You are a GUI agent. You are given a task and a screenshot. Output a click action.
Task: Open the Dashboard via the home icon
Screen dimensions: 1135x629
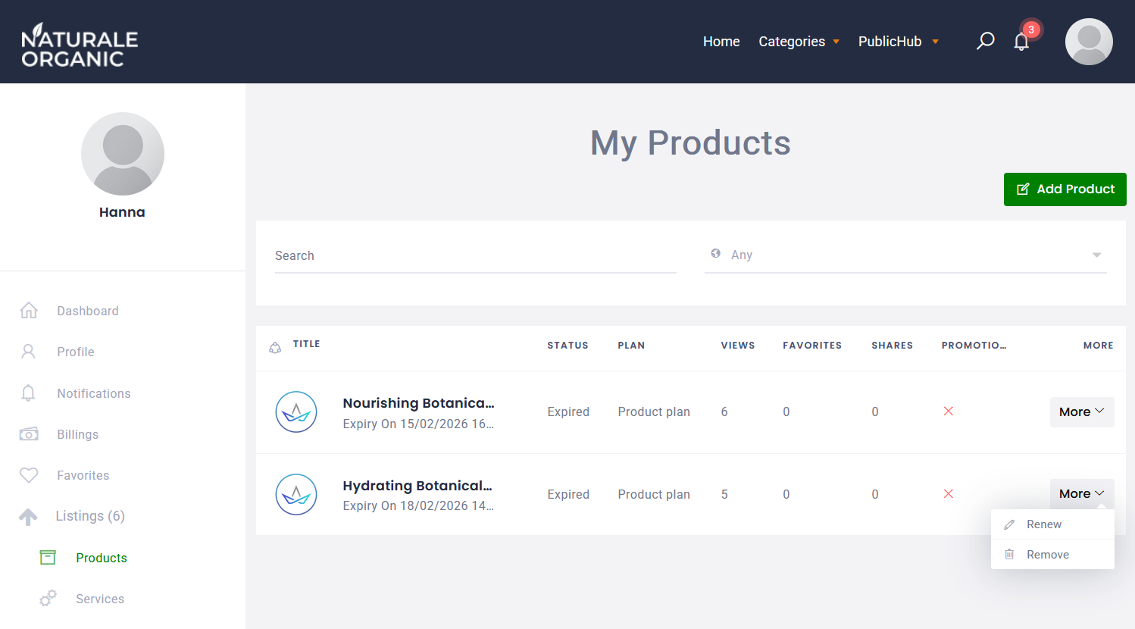point(28,310)
